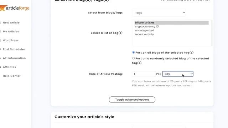
Task: Open the PER Day period dropdown
Action: (178, 74)
